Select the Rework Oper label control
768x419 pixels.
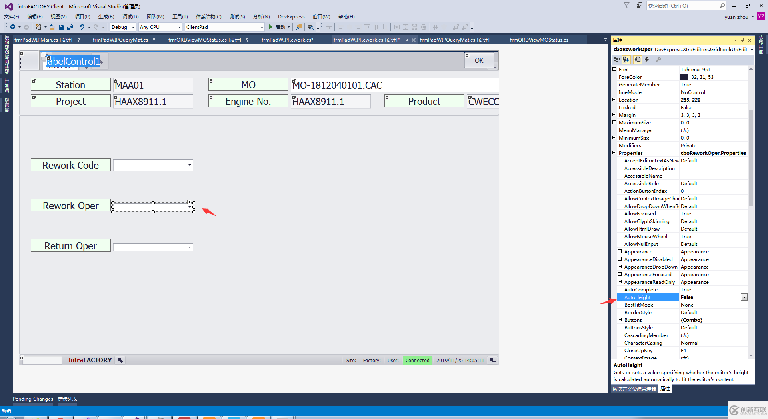click(x=71, y=206)
